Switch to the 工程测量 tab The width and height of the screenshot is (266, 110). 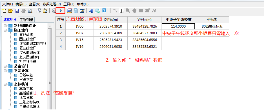point(26,20)
